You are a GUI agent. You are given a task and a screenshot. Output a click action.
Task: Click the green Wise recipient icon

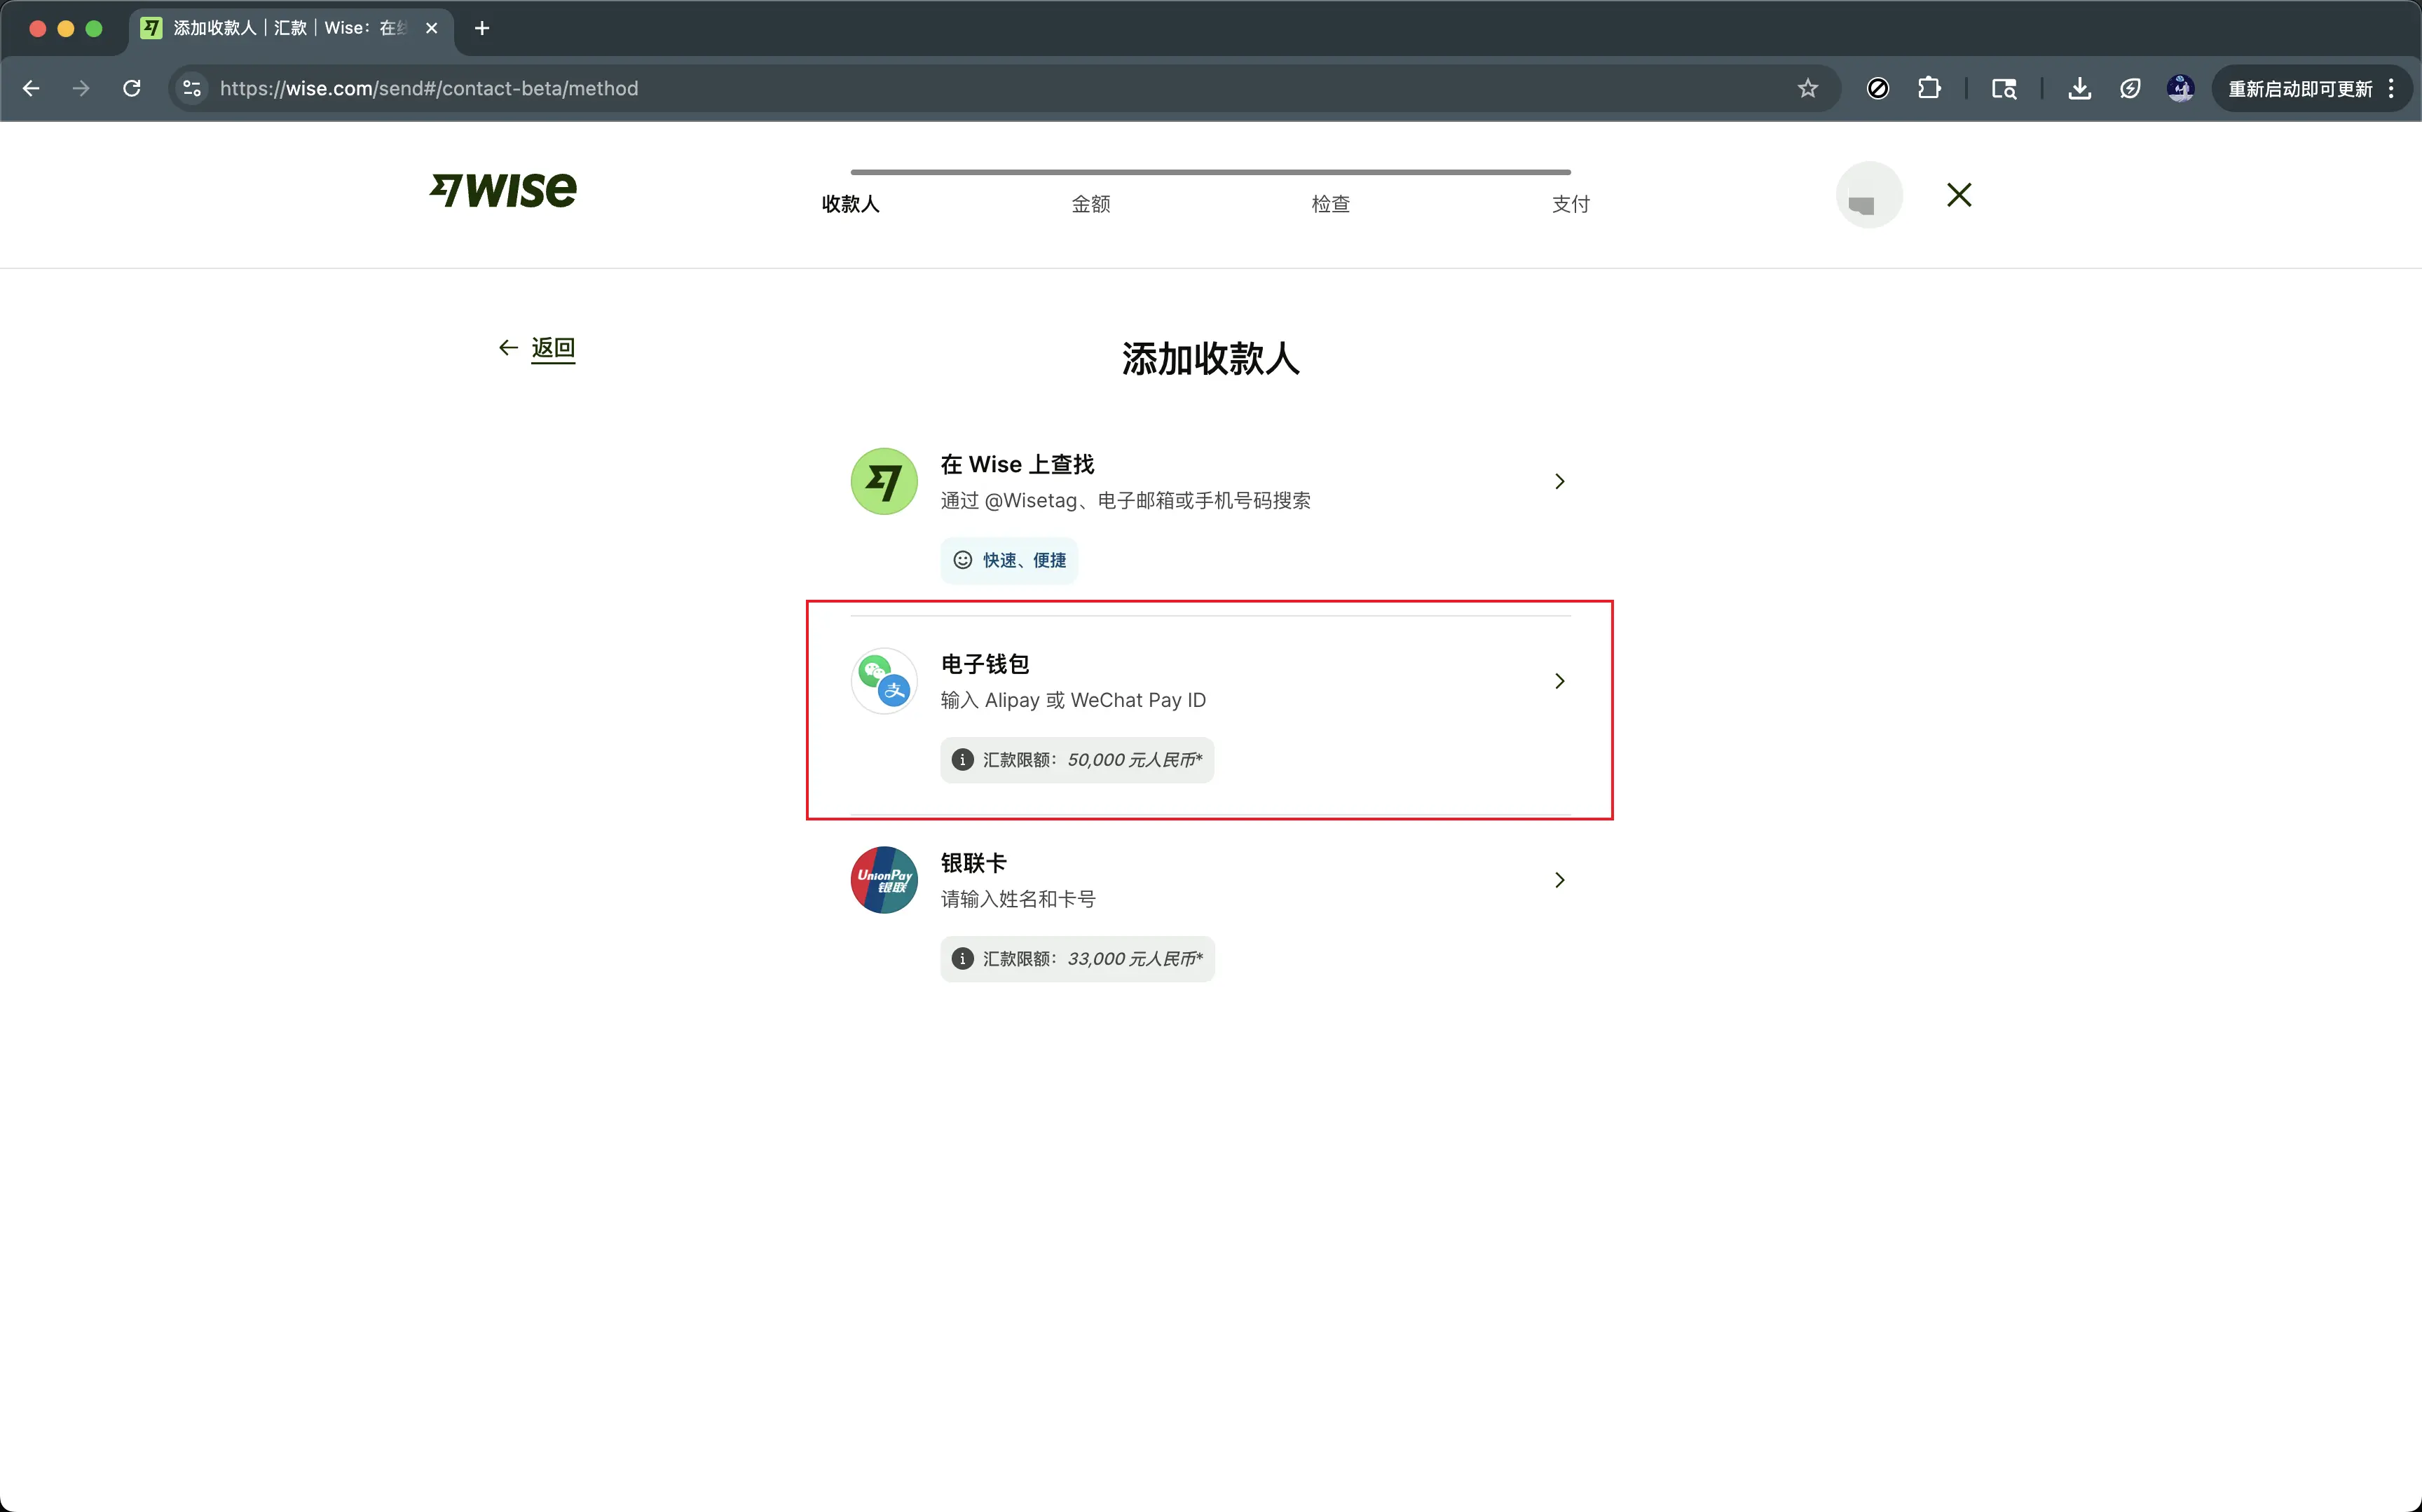click(883, 481)
